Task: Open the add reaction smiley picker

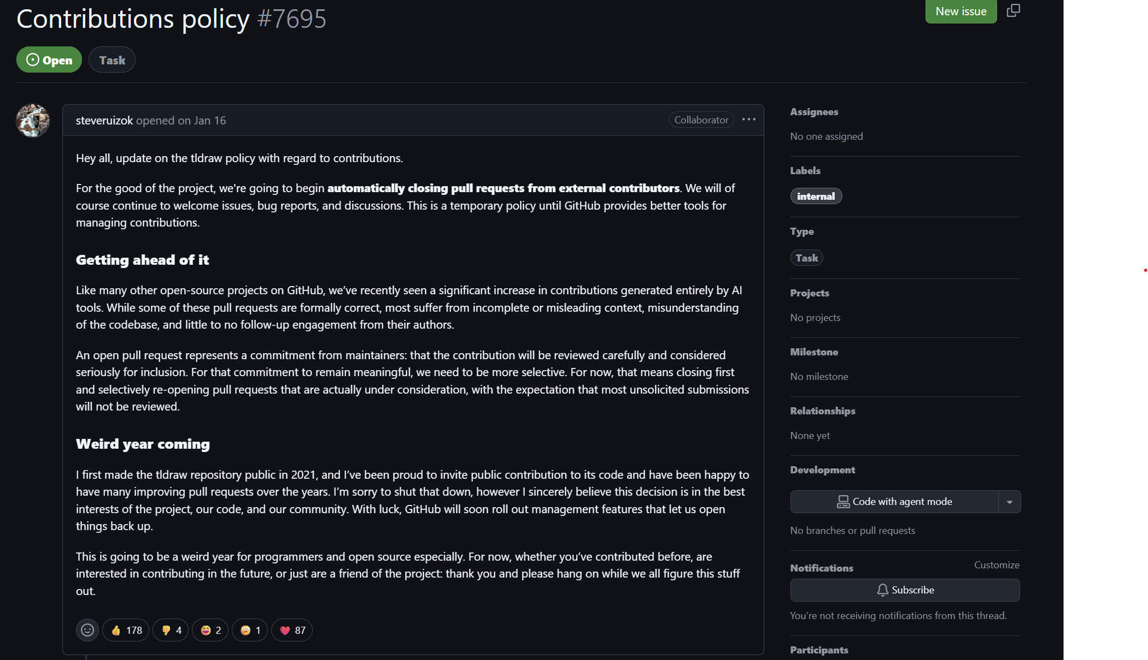Action: pos(87,630)
